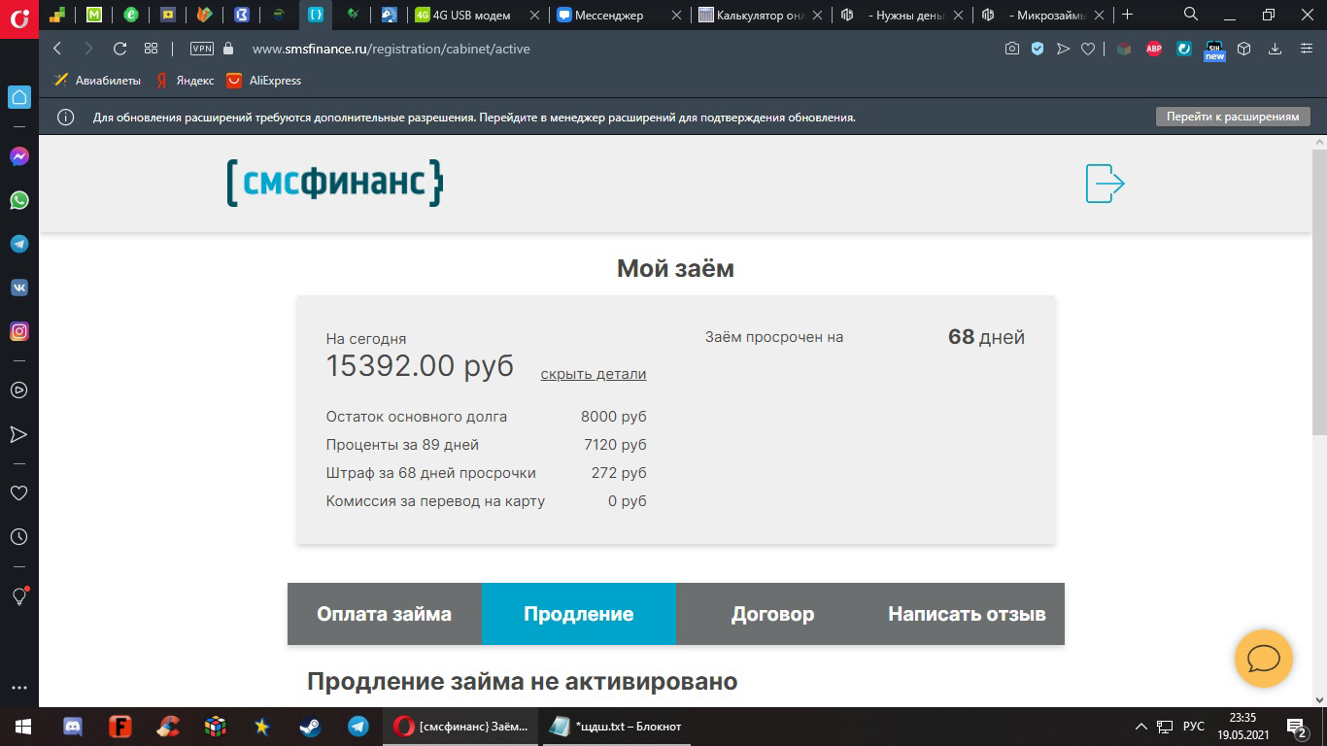Open Яндекс bookmark
This screenshot has height=746, width=1327.
coord(185,81)
